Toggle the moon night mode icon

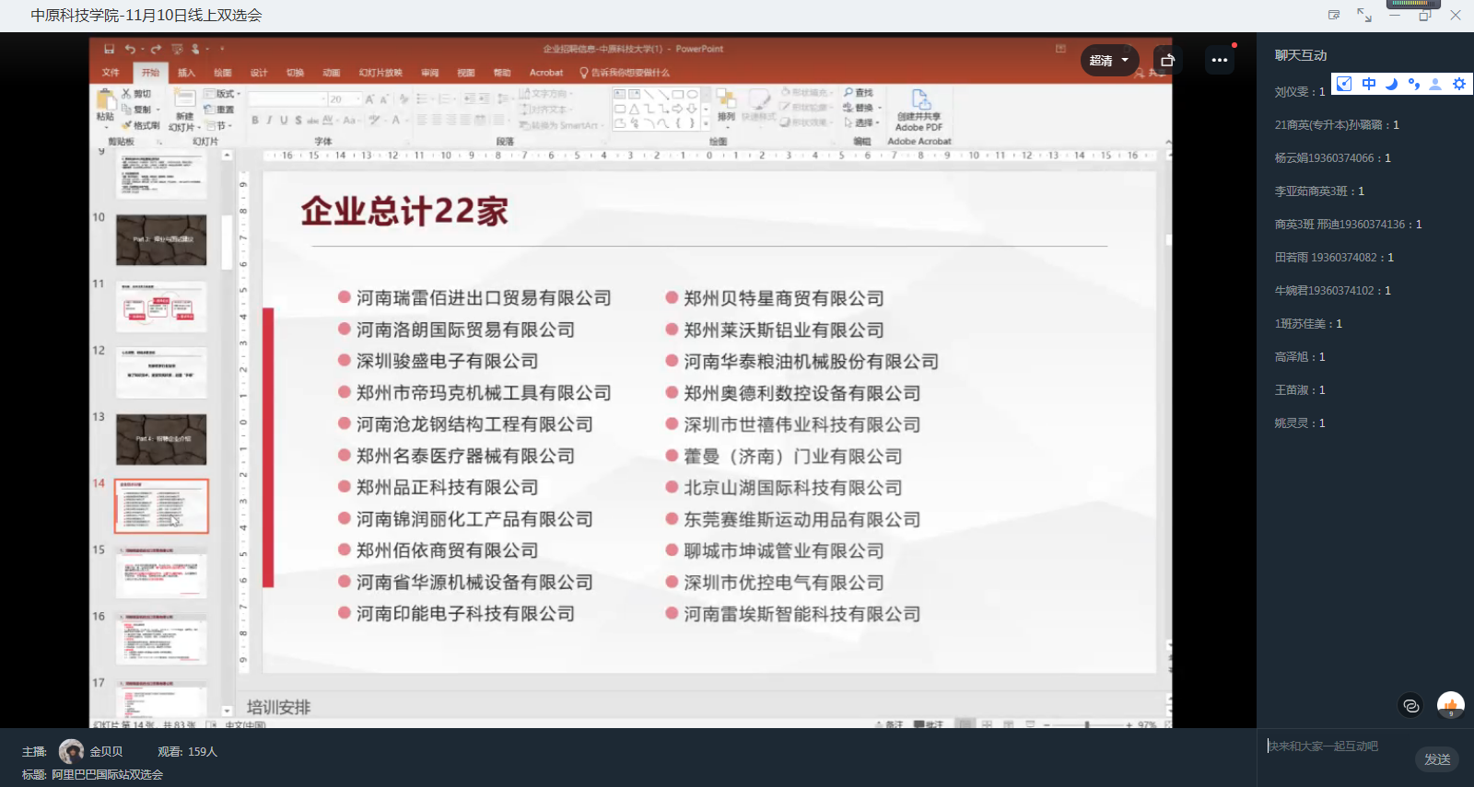[1391, 84]
